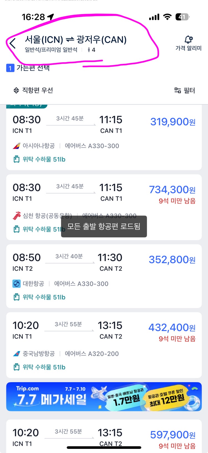This screenshot has width=208, height=453.
Task: Tap the sort arrows icon by 직항편 우선
Action: tap(16, 90)
